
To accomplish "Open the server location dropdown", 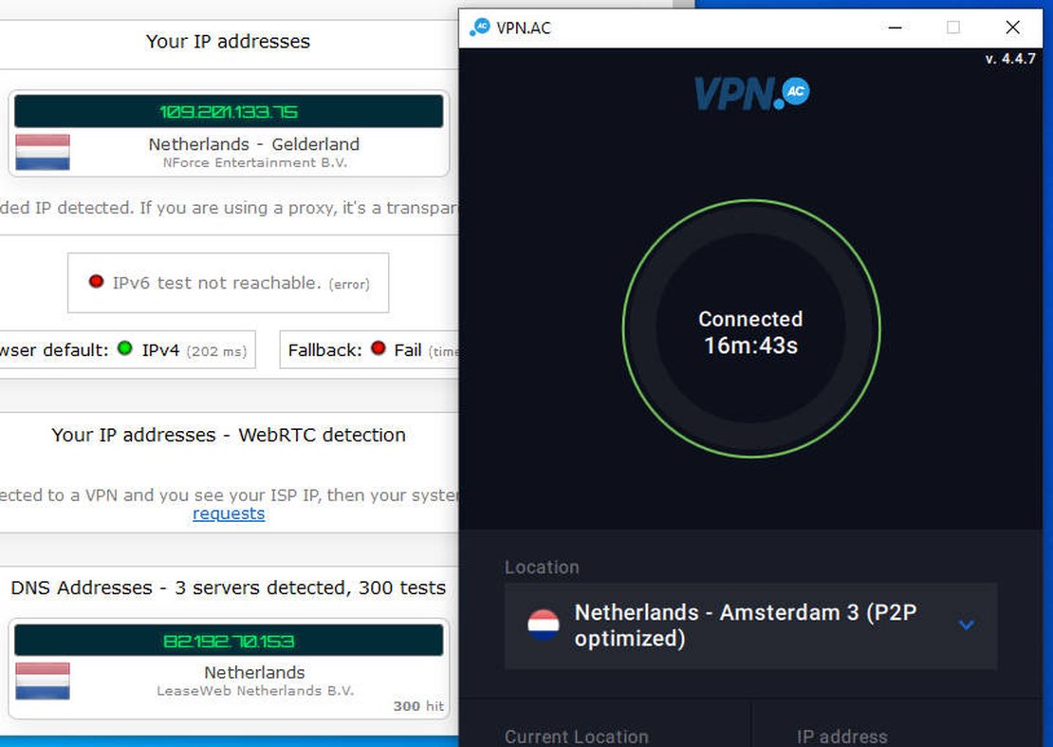I will tap(967, 625).
